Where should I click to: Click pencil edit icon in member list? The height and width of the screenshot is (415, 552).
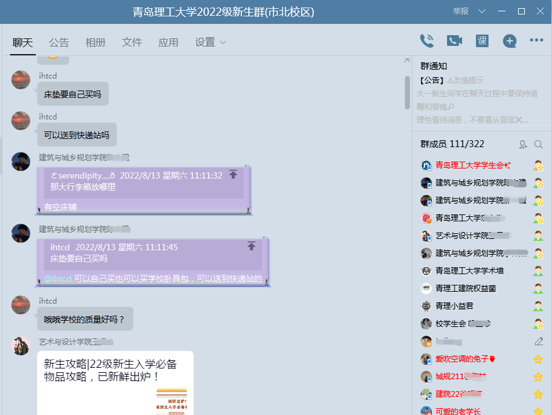[x=538, y=341]
